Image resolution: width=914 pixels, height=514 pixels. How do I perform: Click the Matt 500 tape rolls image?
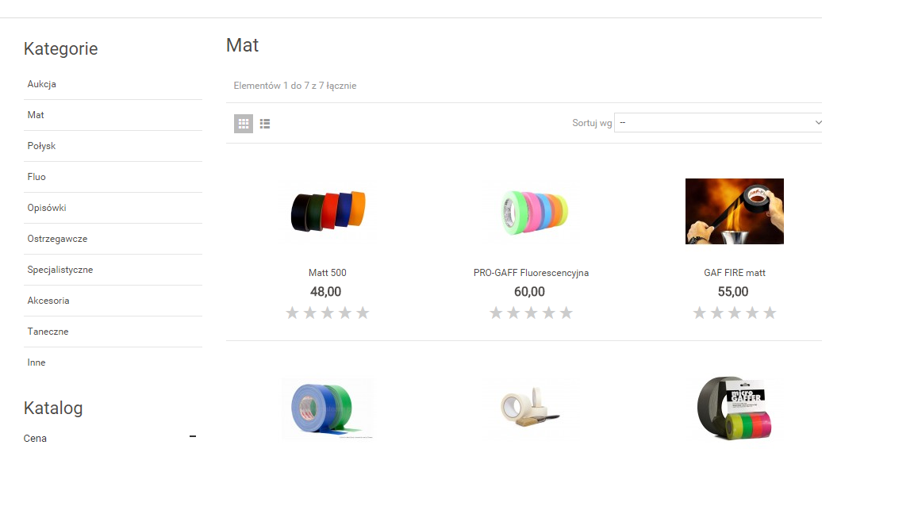point(328,211)
